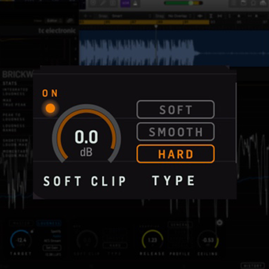
Task: Click the master volume slider in toolbar
Action: coord(183,3)
